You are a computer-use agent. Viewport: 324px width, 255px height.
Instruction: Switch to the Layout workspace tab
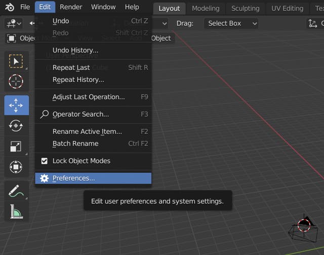169,9
